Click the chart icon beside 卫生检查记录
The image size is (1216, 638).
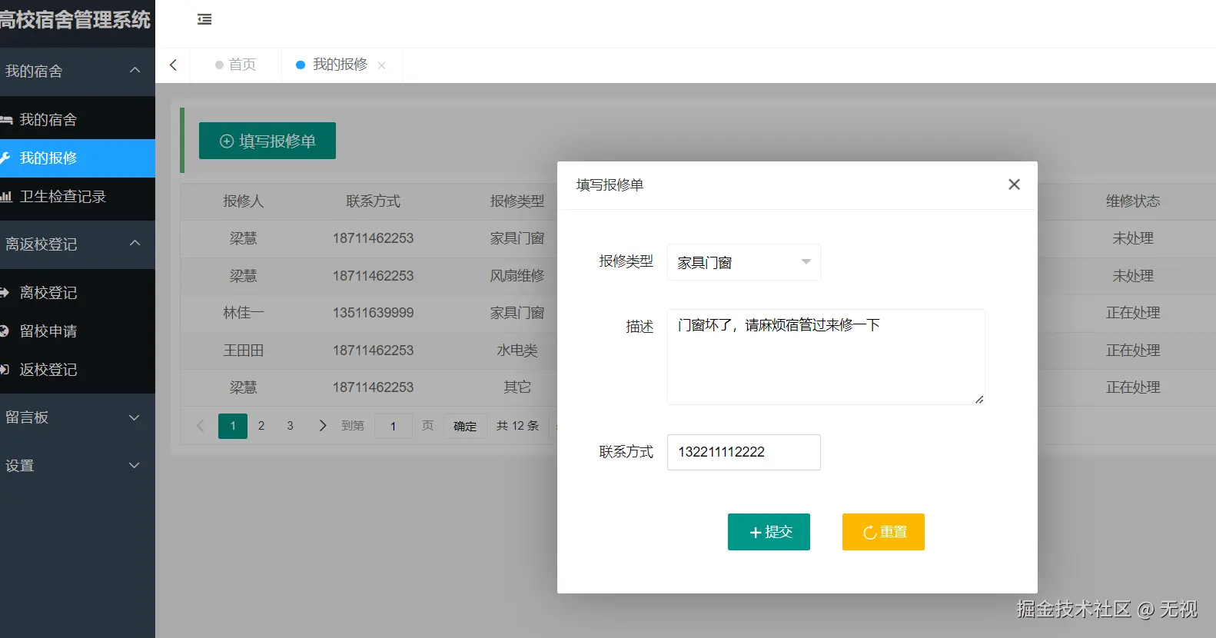(x=6, y=197)
